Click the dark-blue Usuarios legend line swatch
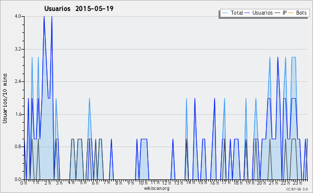 coord(247,13)
